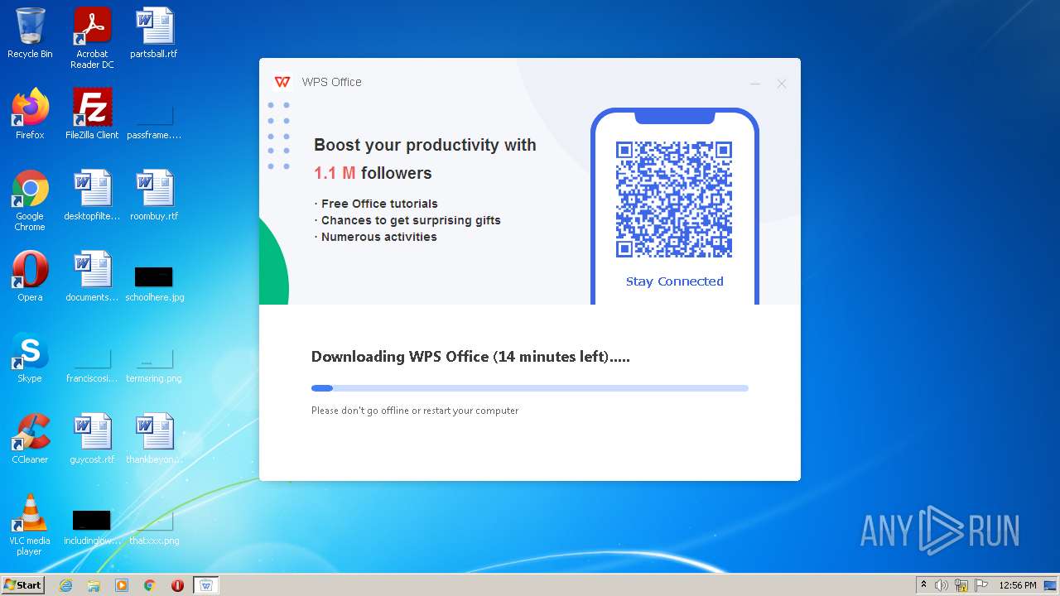Click 'Please don't go offline' notice
The width and height of the screenshot is (1060, 596).
click(415, 411)
